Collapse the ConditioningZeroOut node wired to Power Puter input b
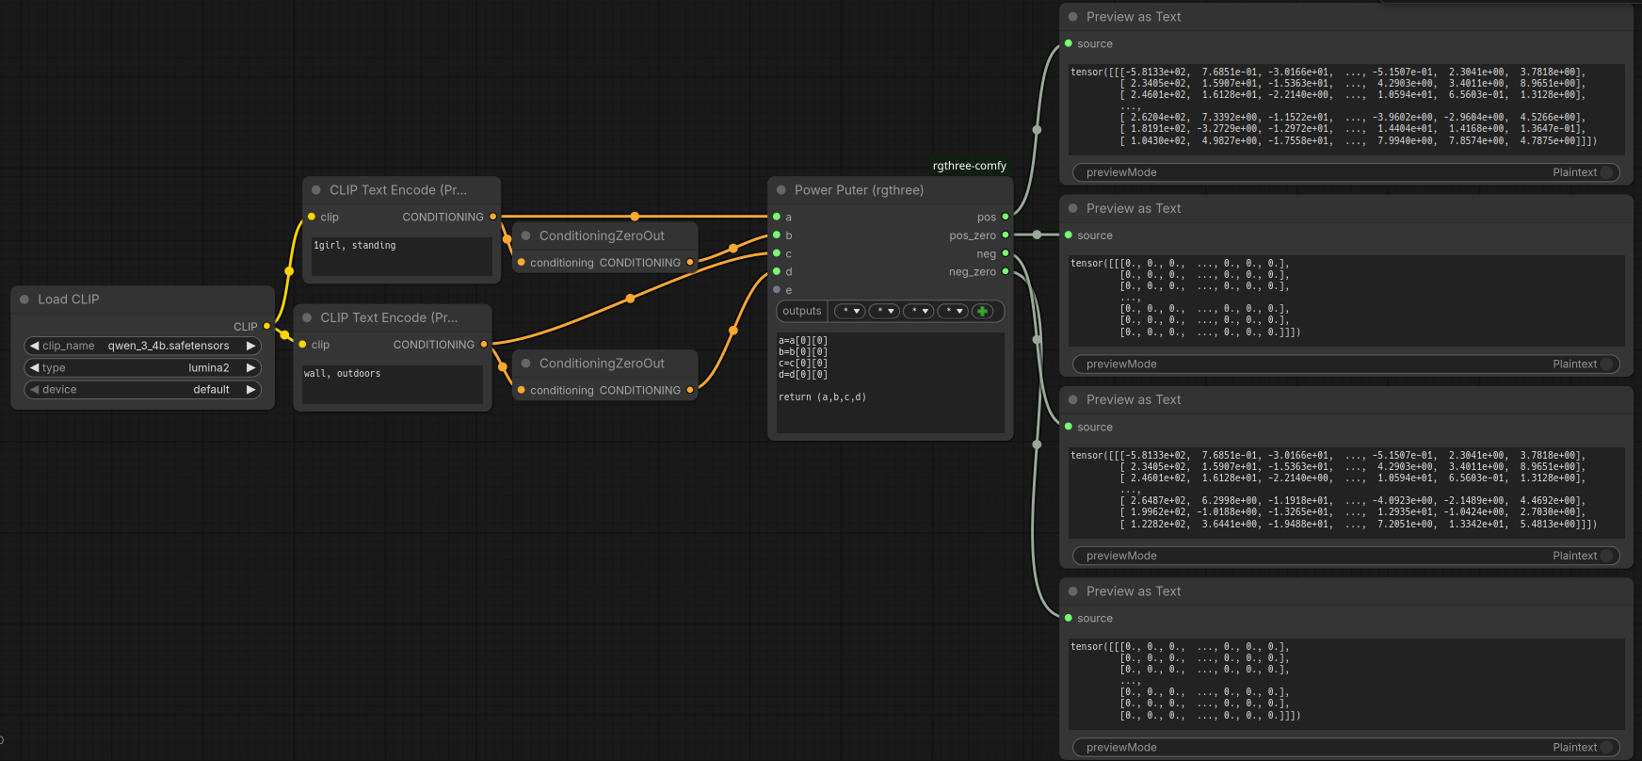This screenshot has width=1642, height=761. [x=526, y=236]
